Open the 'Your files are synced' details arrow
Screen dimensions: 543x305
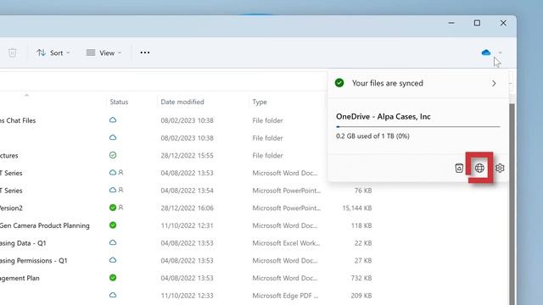[494, 83]
